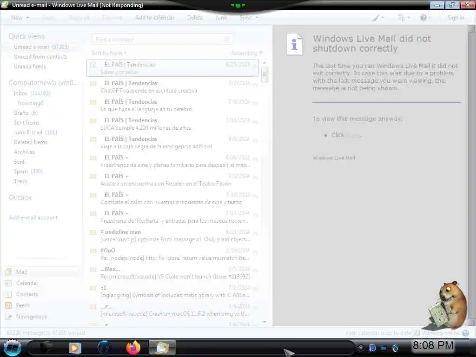This screenshot has height=357, width=476.
Task: Click the Working online globe icon in status bar
Action: click(465, 333)
